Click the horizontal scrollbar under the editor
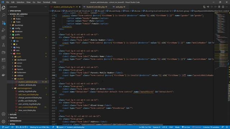 (x=122, y=125)
